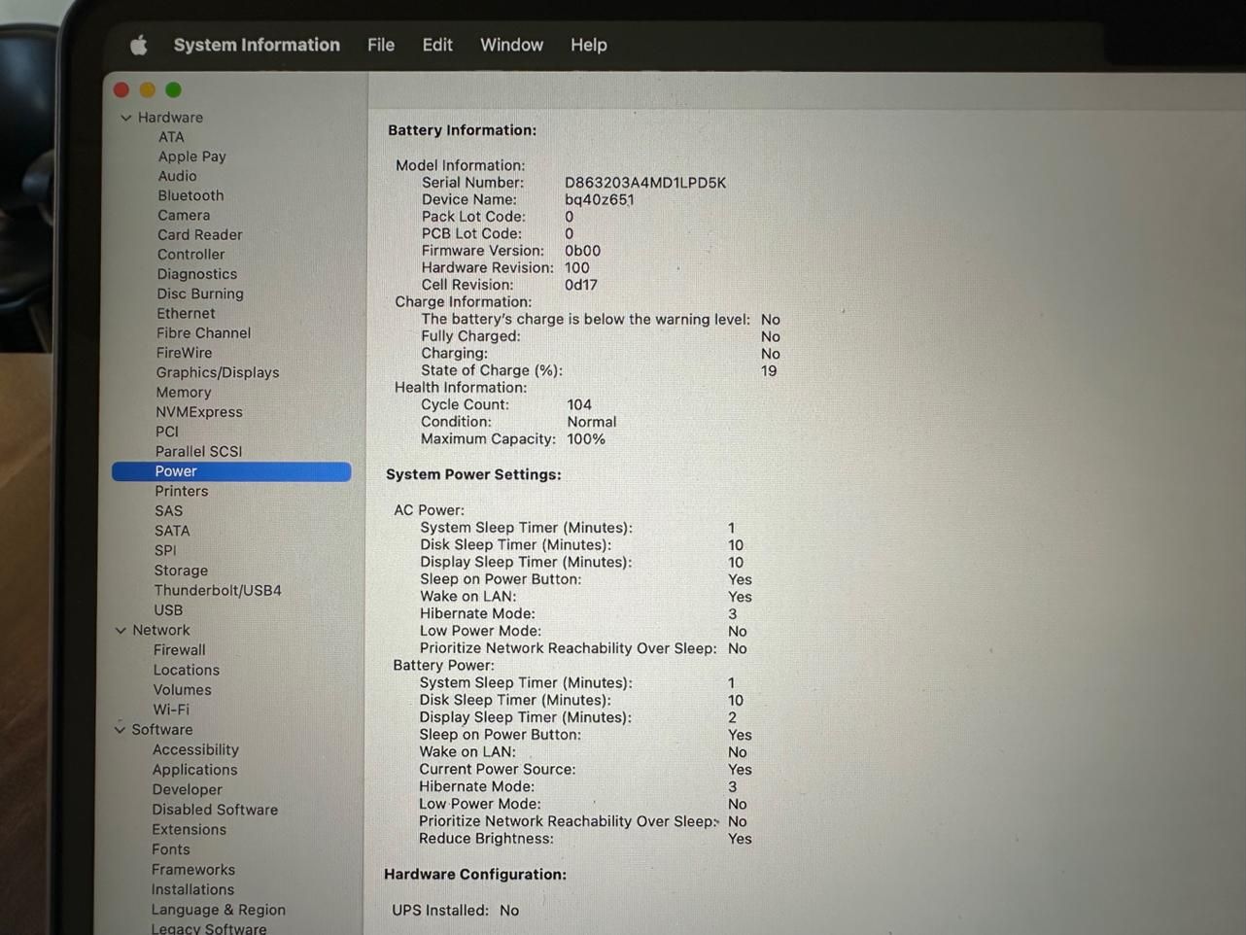Open the System Information app menu
Viewport: 1246px width, 935px height.
pos(257,45)
